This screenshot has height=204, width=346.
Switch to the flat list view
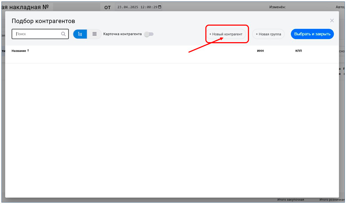pyautogui.click(x=94, y=34)
